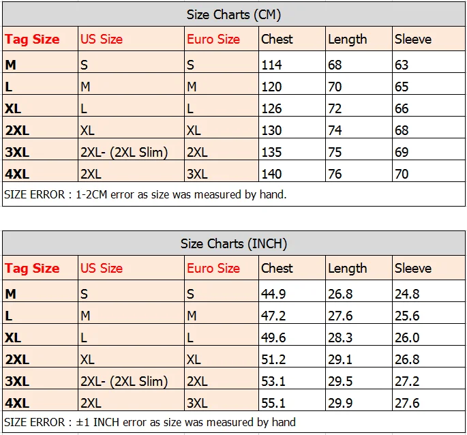
Task: Click the 1-2CM size error note
Action: [145, 194]
